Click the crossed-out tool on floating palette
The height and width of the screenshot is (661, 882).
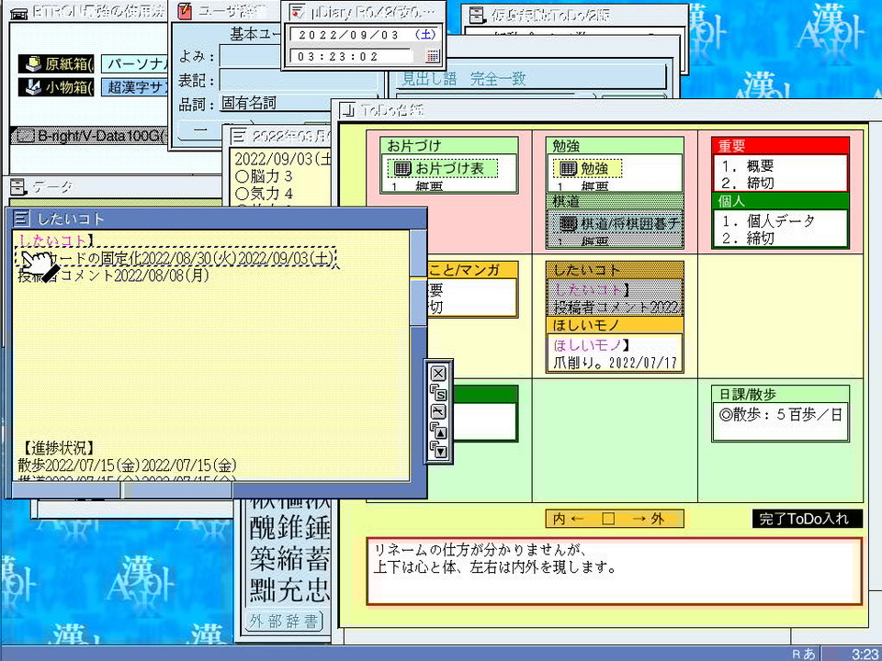point(439,411)
